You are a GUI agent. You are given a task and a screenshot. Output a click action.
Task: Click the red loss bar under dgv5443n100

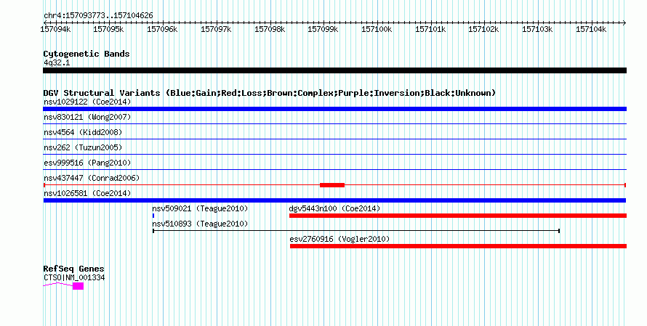[x=458, y=216]
